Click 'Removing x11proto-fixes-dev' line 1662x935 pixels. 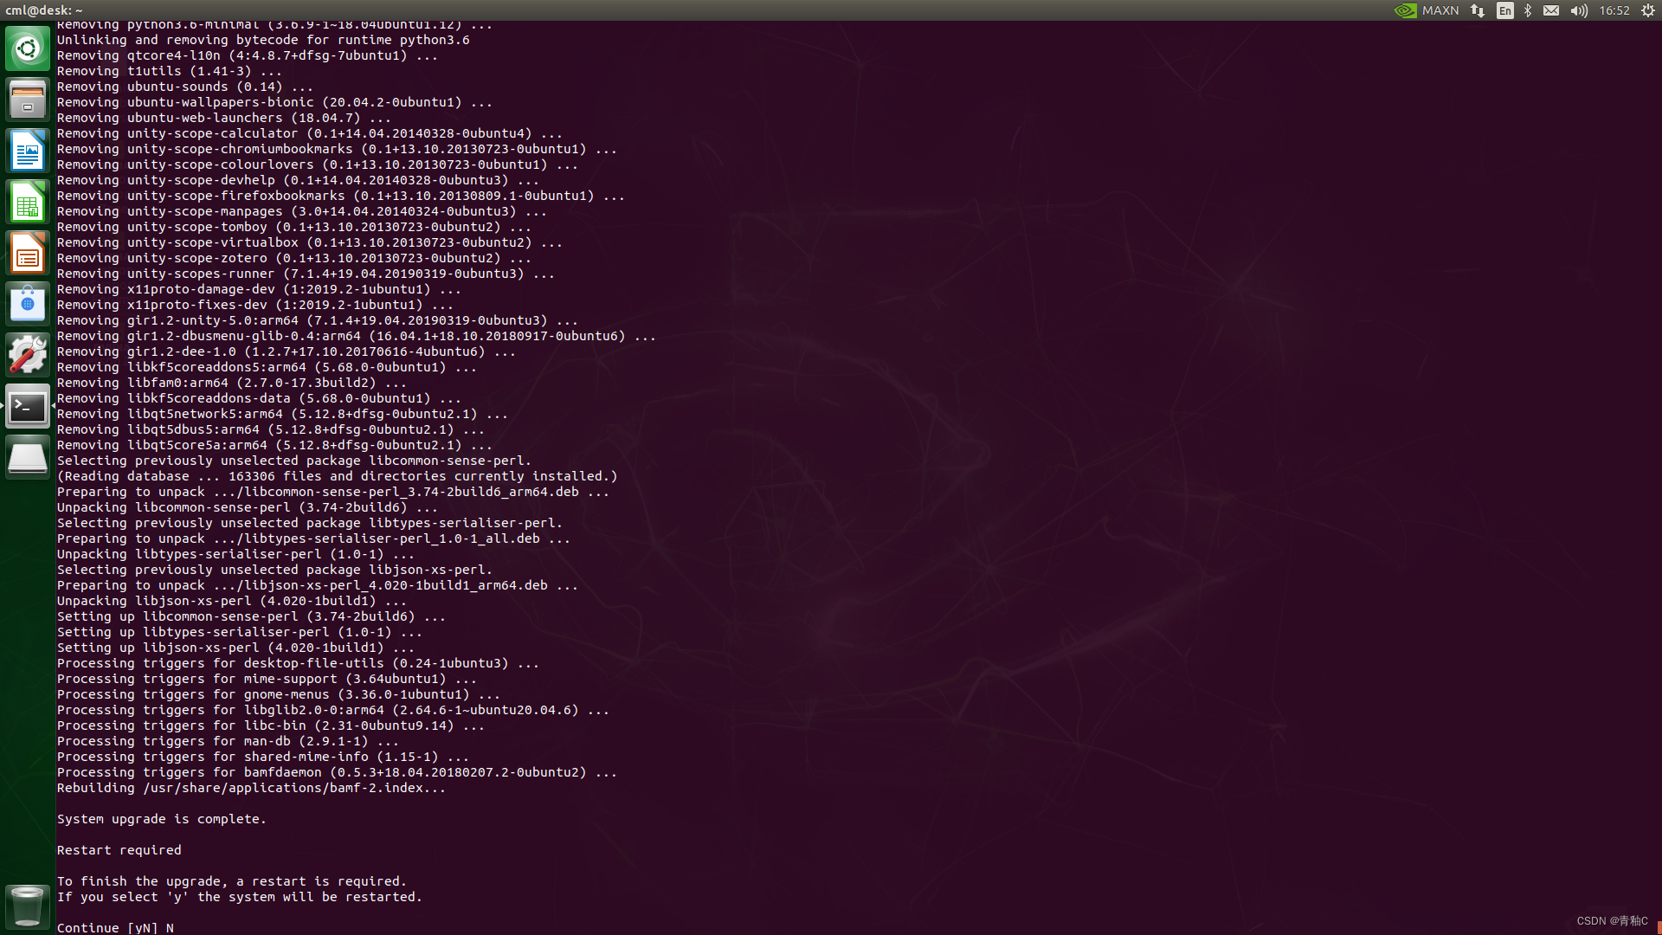(255, 305)
